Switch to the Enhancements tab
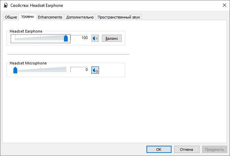This screenshot has width=230, height=156. click(50, 17)
